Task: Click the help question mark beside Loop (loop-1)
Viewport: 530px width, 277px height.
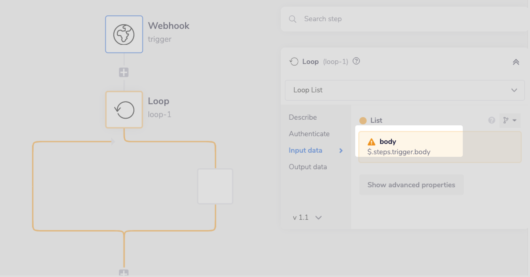Action: 357,61
